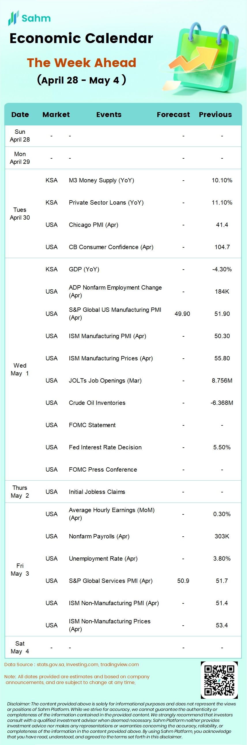Click the Initial Jobless Claims event

point(97,492)
